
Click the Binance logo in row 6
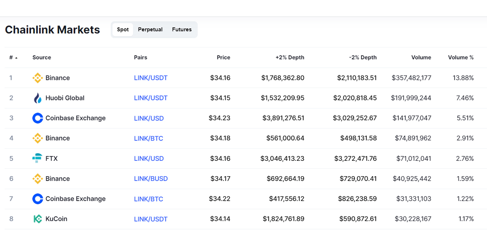[x=37, y=179]
